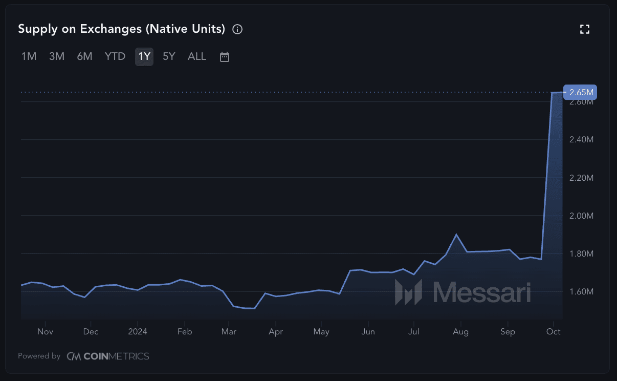Click the info icon beside the chart title
This screenshot has height=381, width=617.
point(237,29)
